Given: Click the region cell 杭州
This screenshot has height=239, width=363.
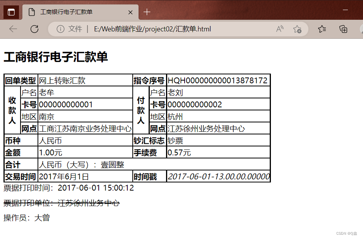Looking at the screenshot, I should pos(218,116).
